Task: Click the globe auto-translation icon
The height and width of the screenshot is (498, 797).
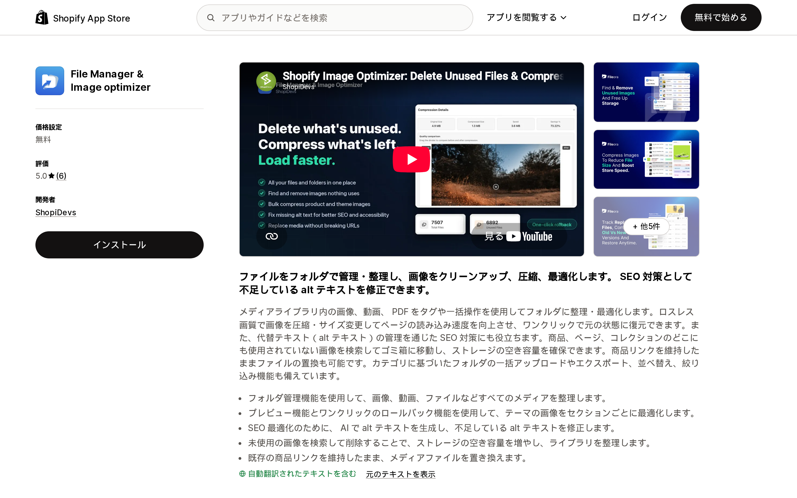Action: coord(242,474)
